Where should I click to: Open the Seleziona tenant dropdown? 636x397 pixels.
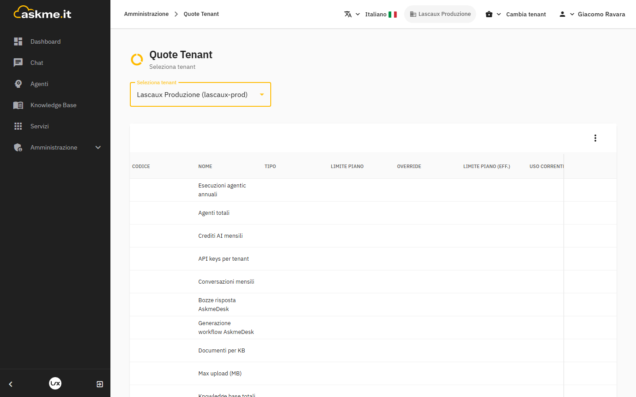[x=201, y=94]
